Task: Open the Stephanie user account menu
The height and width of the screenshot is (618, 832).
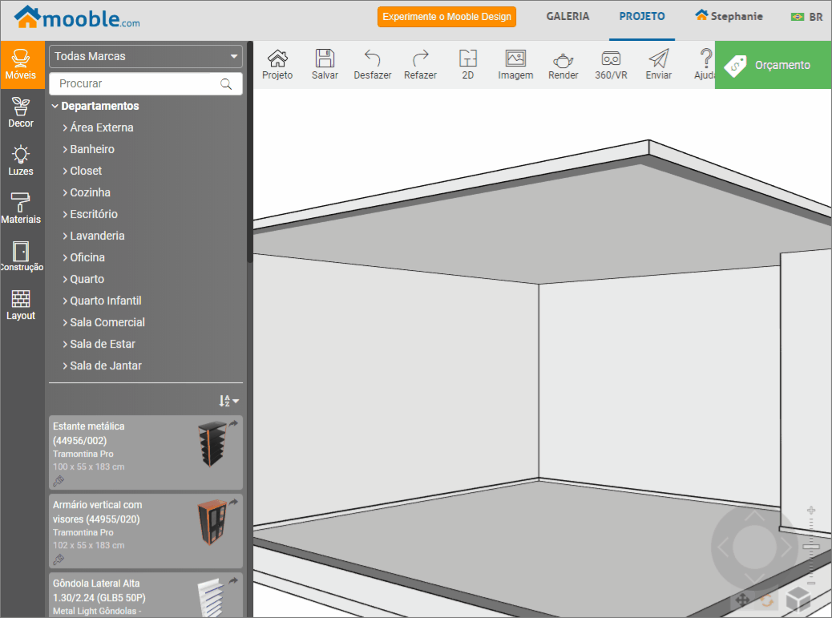Action: (729, 17)
